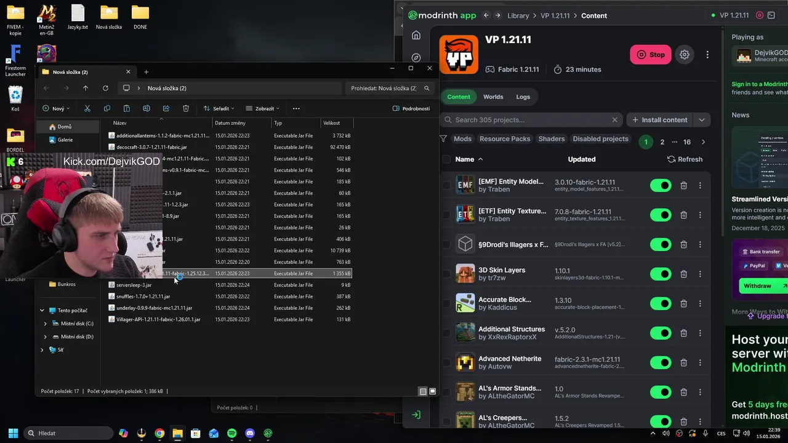Clear the project search field
The image size is (788, 443).
click(x=614, y=120)
